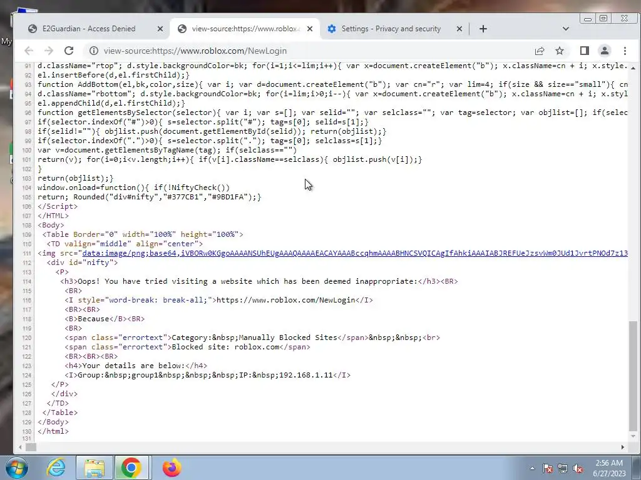This screenshot has height=480, width=641.
Task: Switch to view-source roblox tab
Action: 245,29
